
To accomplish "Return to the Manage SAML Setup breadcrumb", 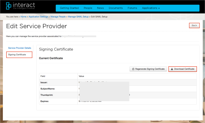I will (x=78, y=17).
